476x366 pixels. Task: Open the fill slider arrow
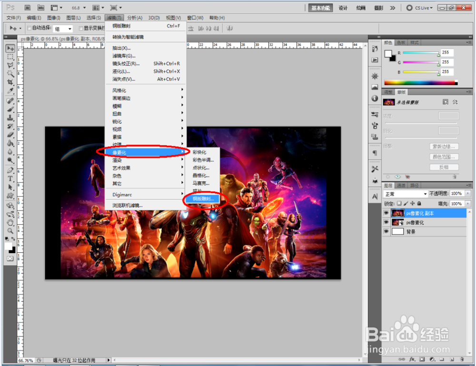tap(468, 204)
